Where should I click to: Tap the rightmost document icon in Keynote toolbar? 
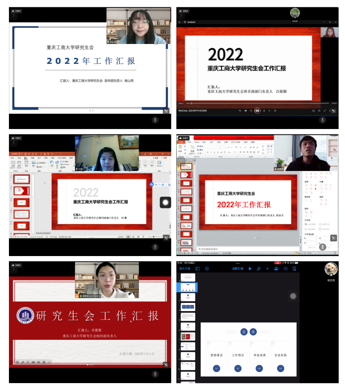point(294,269)
